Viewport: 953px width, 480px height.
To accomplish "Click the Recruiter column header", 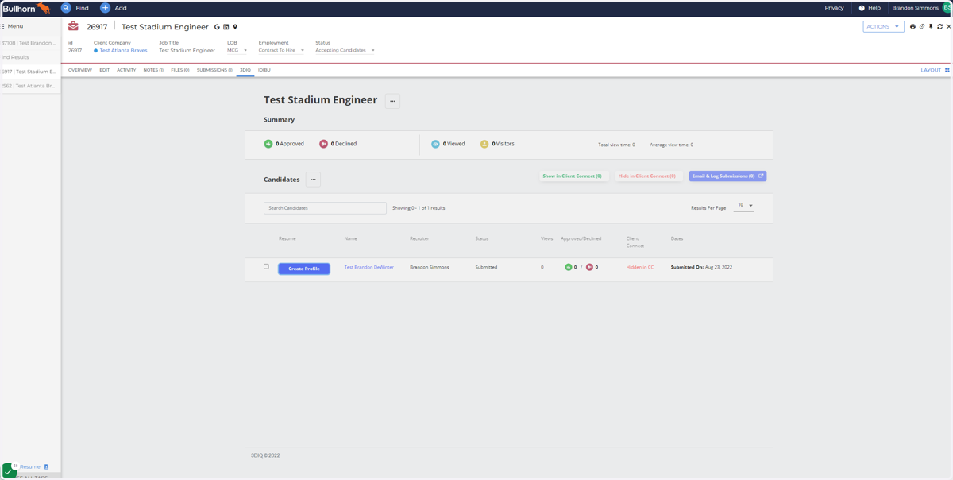I will click(x=419, y=238).
